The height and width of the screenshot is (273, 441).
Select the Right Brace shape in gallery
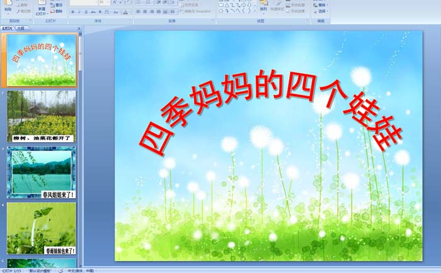point(249,11)
